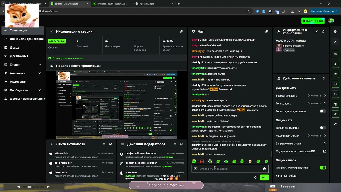
Task: Filter the Лента активности feed
Action: pos(104,144)
